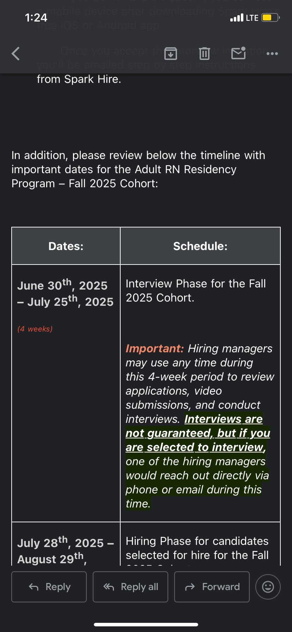Tap the 1:24 clock in status bar

pos(36,18)
